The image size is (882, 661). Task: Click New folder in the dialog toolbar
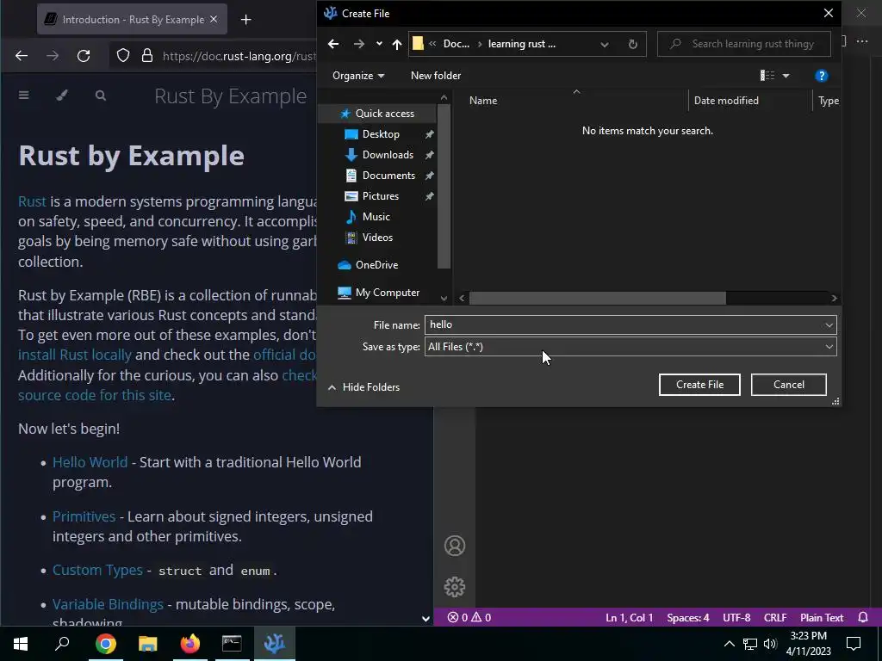(435, 76)
